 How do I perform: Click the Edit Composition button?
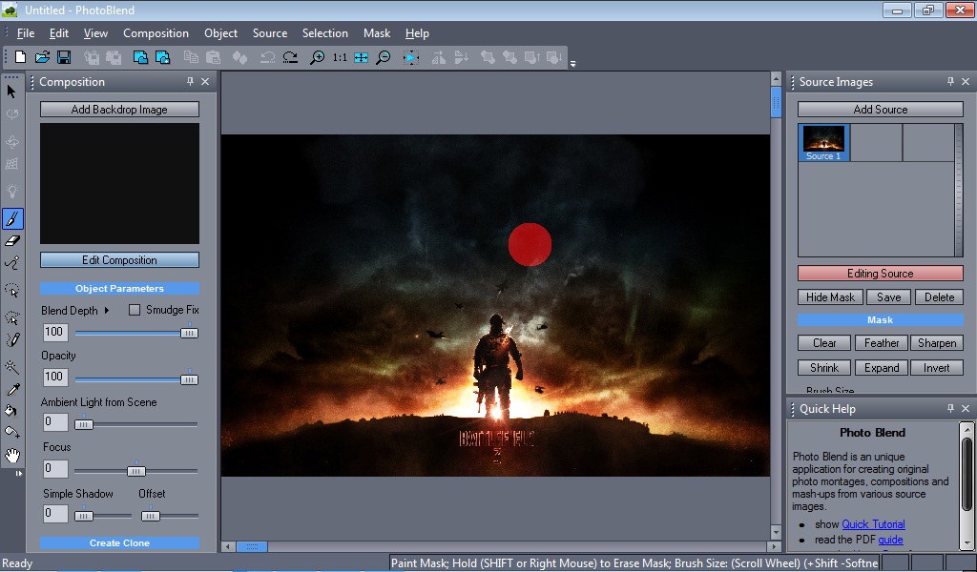click(119, 260)
